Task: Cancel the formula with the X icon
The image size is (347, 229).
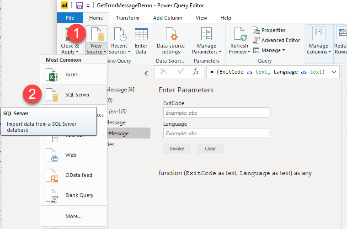Action: click(x=164, y=71)
